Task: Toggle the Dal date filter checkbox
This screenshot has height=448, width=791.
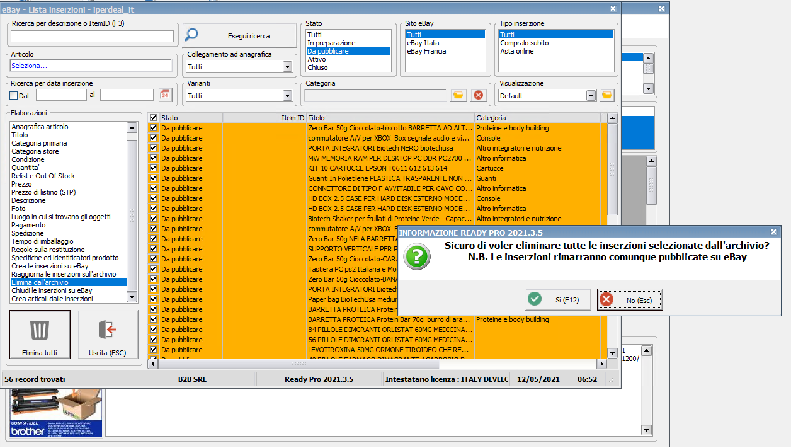Action: pos(14,95)
